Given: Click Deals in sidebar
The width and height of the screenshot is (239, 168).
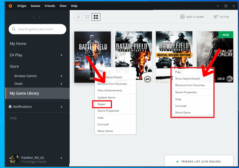Looking at the screenshot, I should click(x=18, y=84).
